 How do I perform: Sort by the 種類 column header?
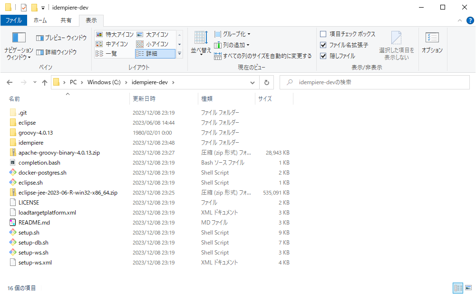(x=226, y=98)
